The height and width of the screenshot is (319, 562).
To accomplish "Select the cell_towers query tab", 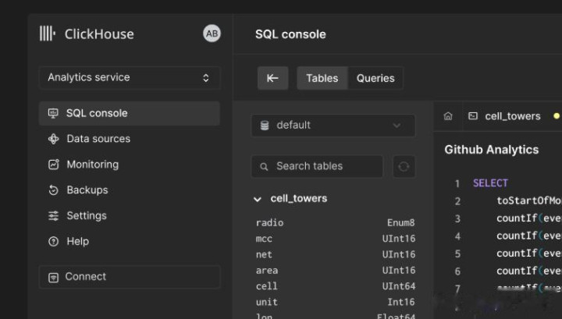I will coord(512,116).
